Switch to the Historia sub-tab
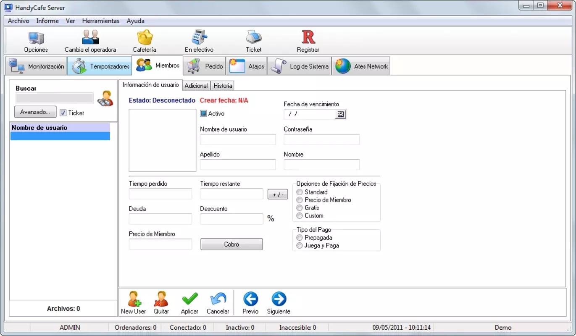576x336 pixels. click(223, 86)
